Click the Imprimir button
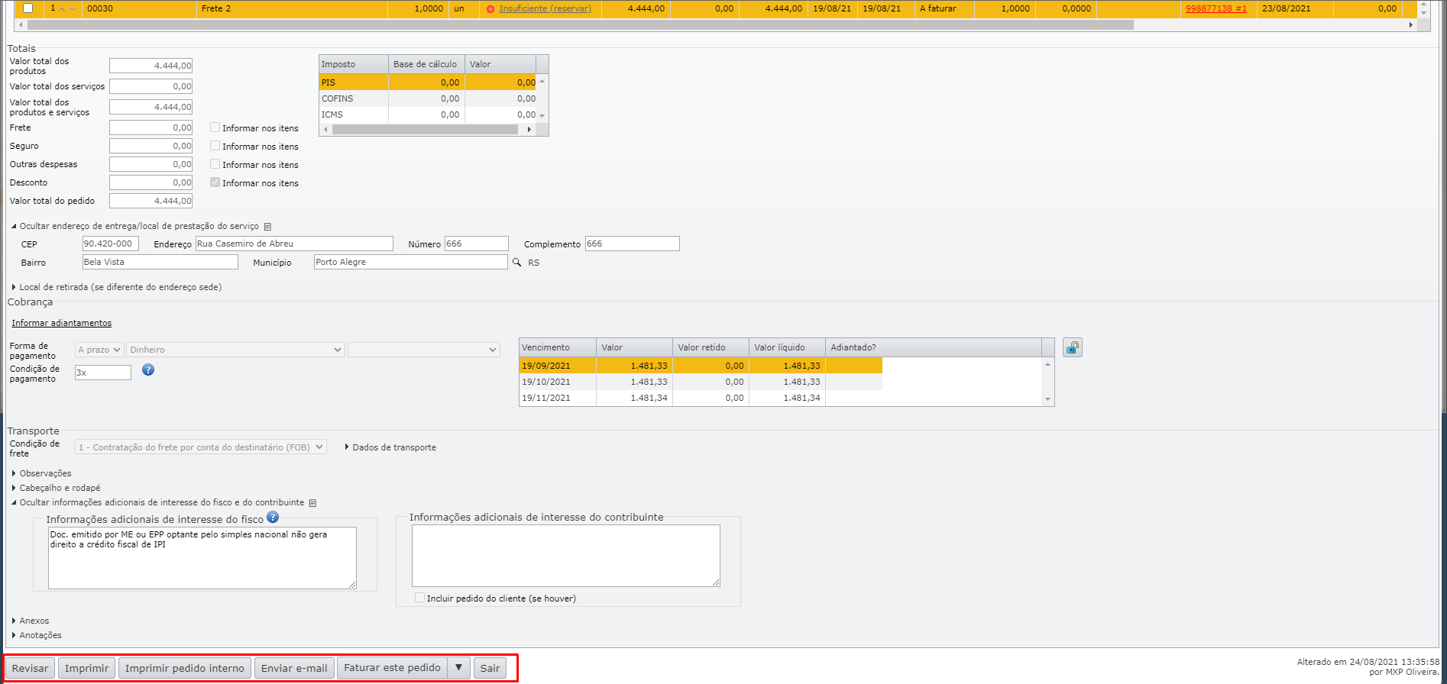The height and width of the screenshot is (684, 1447). click(x=87, y=668)
